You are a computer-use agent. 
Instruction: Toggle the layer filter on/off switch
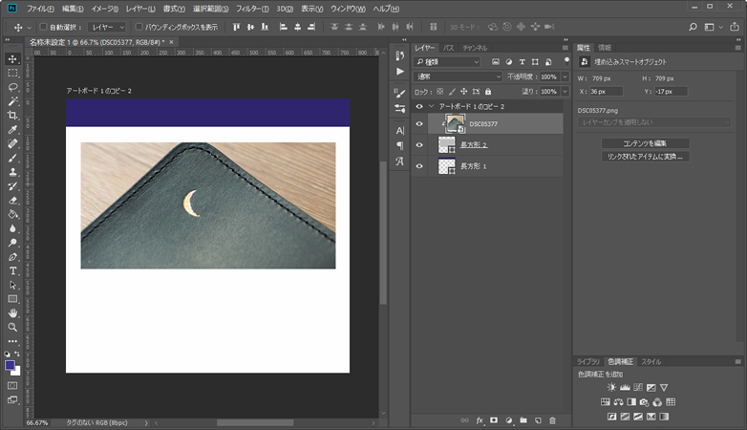[x=566, y=61]
